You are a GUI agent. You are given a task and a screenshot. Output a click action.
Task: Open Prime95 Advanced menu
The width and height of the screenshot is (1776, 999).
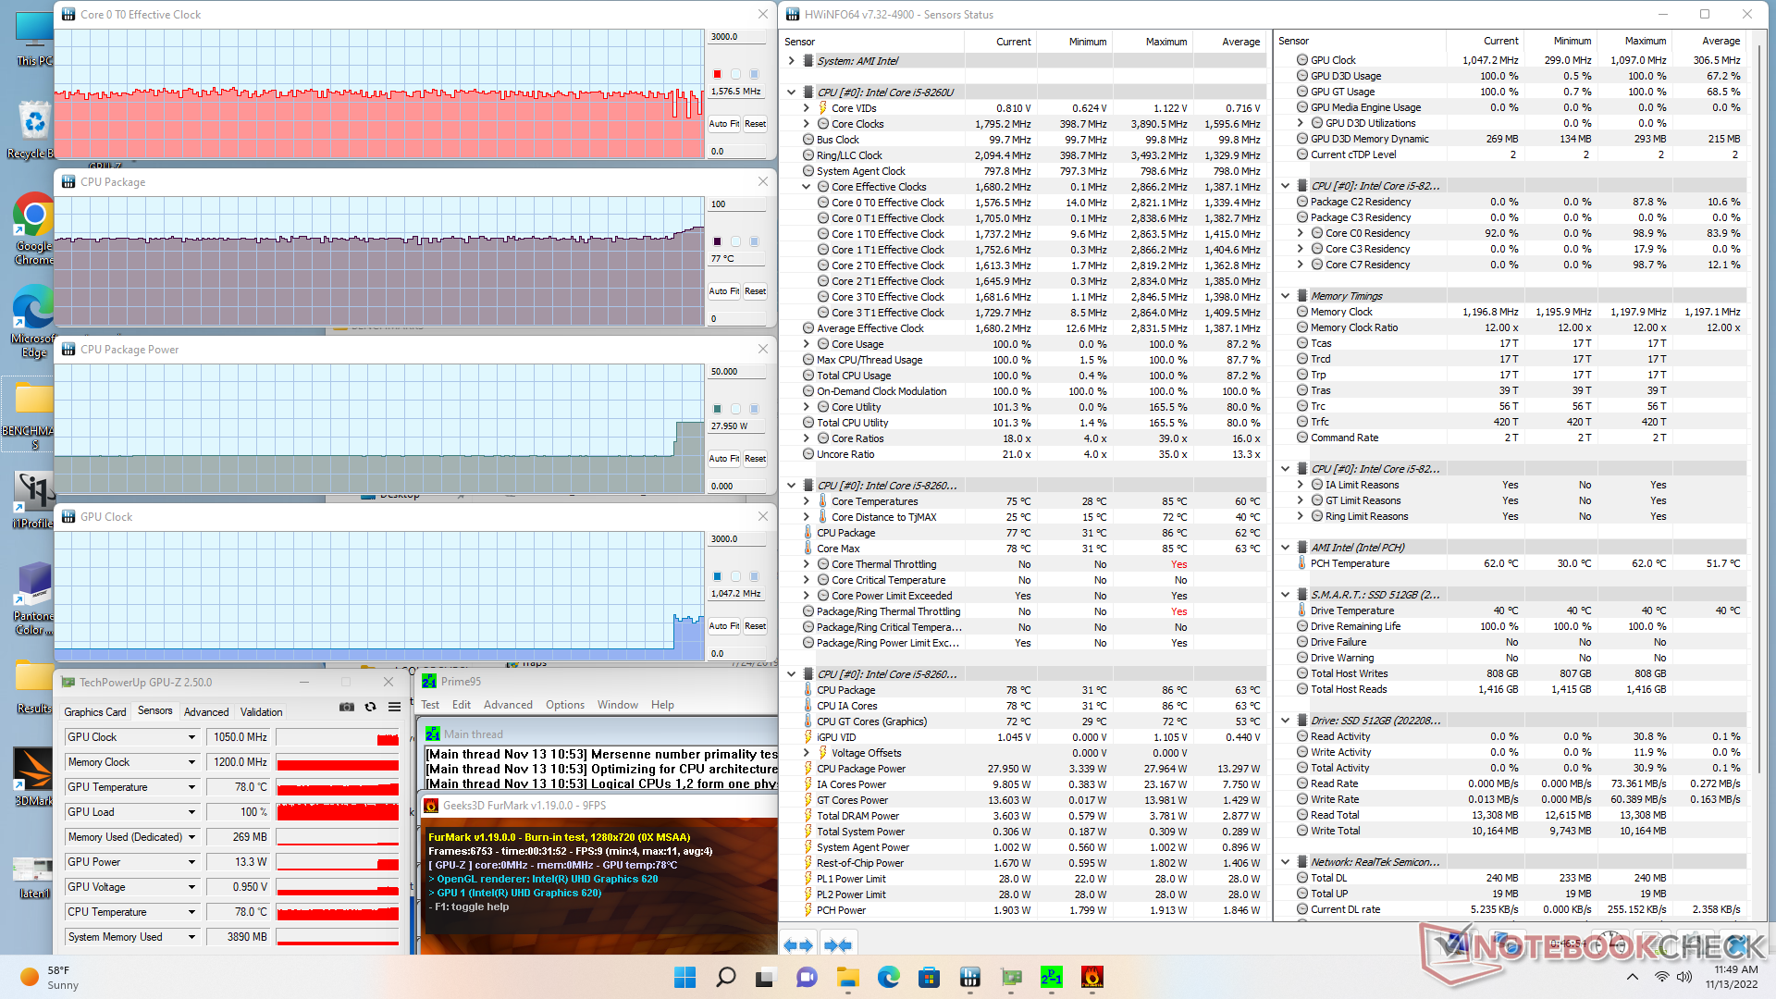click(508, 705)
